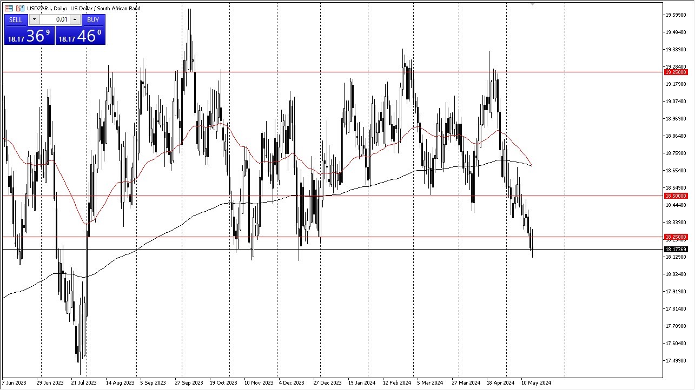The image size is (695, 390).
Task: Click the 19 Jan 2024 date label
Action: click(x=362, y=383)
